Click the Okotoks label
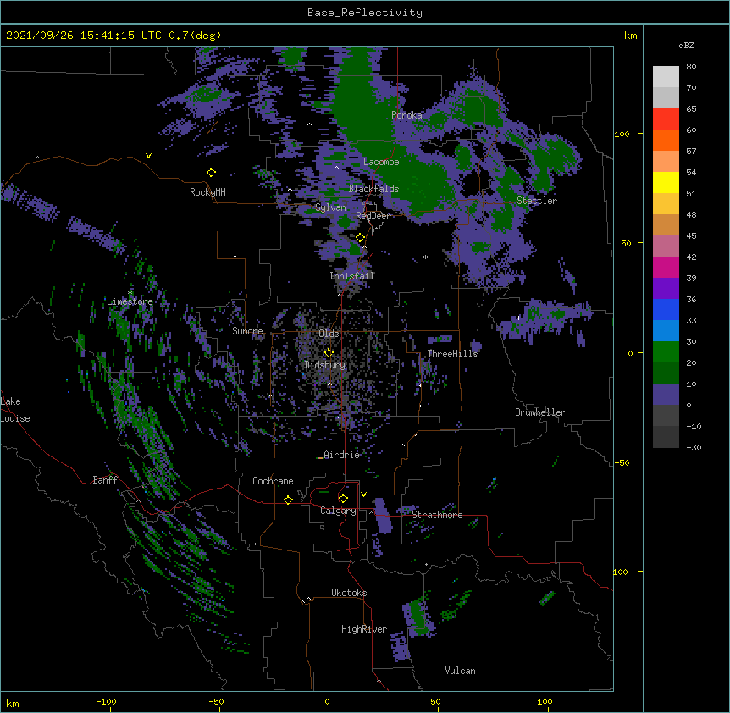Screen dimensions: 730x713 pos(349,593)
